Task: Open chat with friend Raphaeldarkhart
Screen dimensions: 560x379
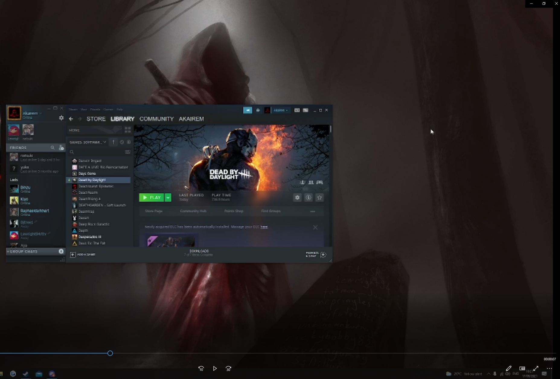Action: click(x=36, y=212)
